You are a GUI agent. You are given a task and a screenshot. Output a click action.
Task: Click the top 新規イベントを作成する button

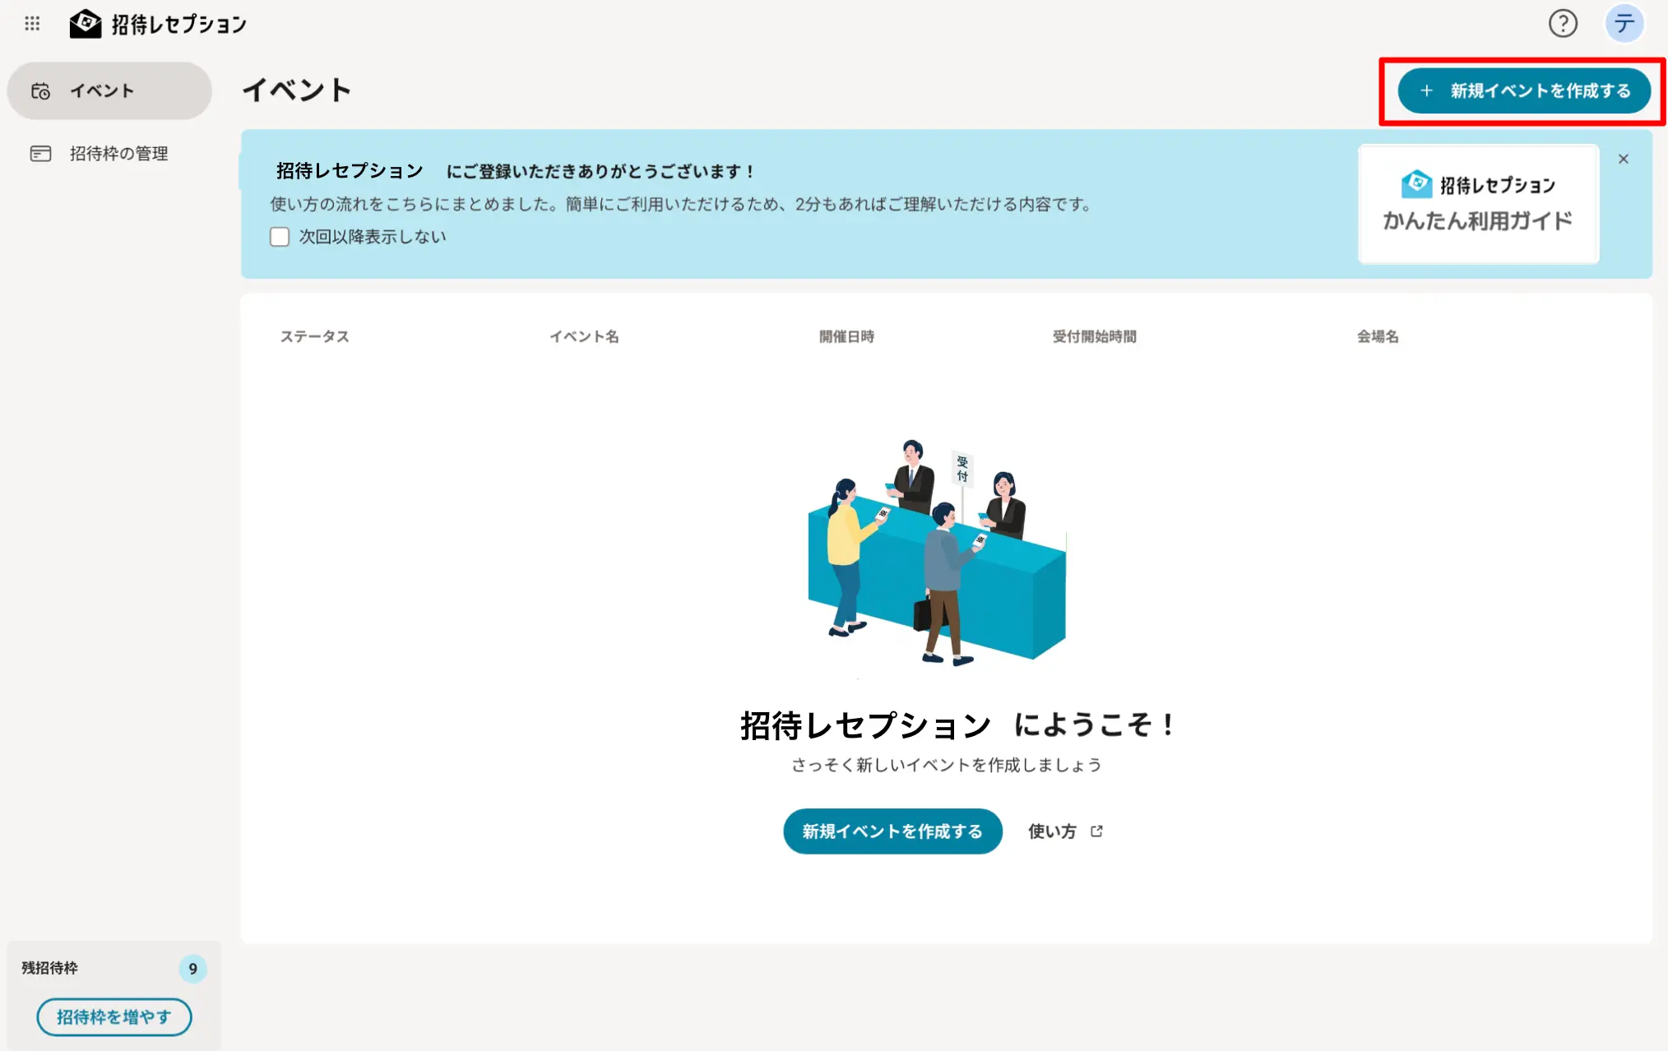[1524, 90]
